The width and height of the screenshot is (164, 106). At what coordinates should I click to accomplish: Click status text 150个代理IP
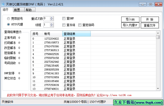pos(98,102)
